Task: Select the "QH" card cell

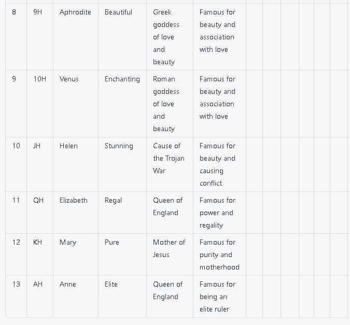Action: (x=38, y=201)
